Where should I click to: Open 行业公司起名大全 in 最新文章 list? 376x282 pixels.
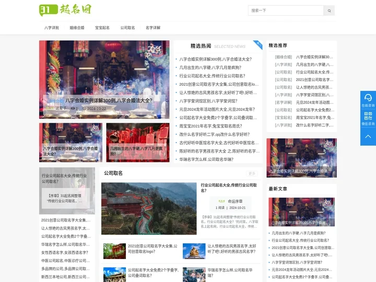[x=300, y=240]
